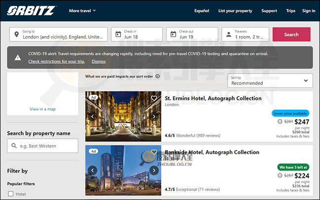Enable the Hotel popular filter checkbox
320x200 pixels.
[x=11, y=194]
